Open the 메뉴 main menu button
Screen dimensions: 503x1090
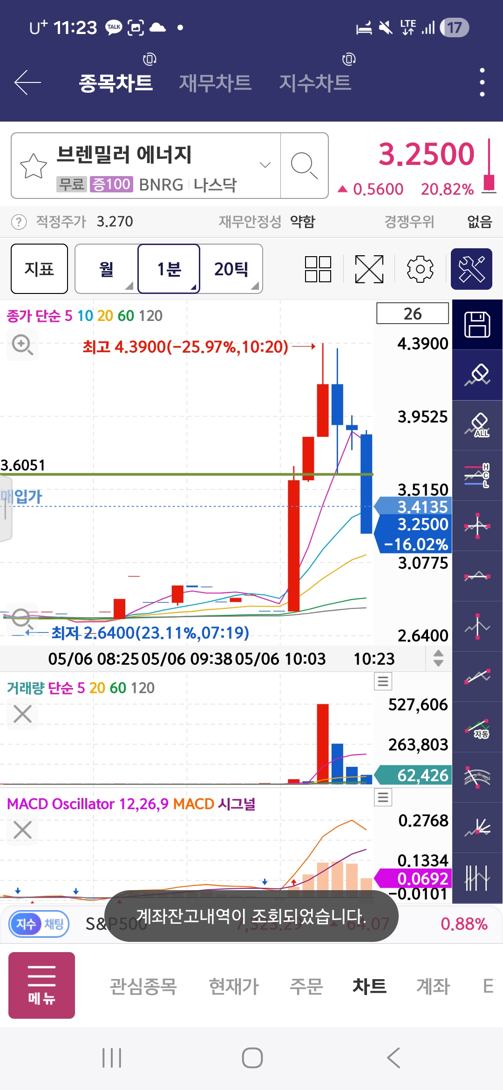tap(42, 985)
